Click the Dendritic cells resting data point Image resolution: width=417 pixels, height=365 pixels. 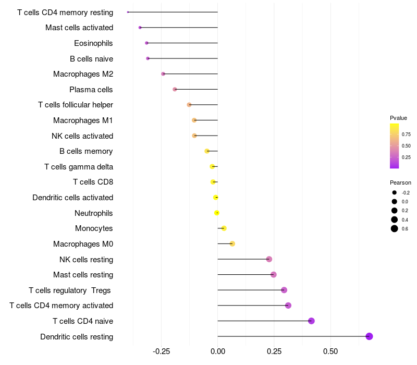coord(369,336)
